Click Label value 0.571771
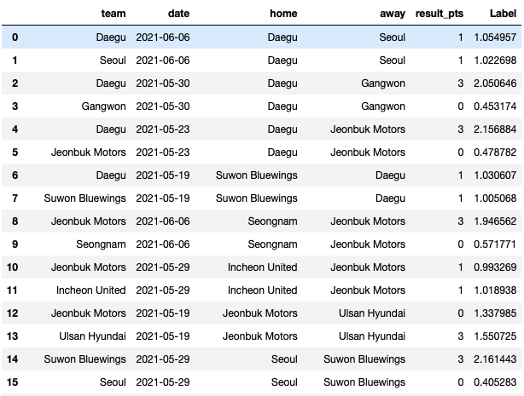The height and width of the screenshot is (396, 524). tap(495, 244)
